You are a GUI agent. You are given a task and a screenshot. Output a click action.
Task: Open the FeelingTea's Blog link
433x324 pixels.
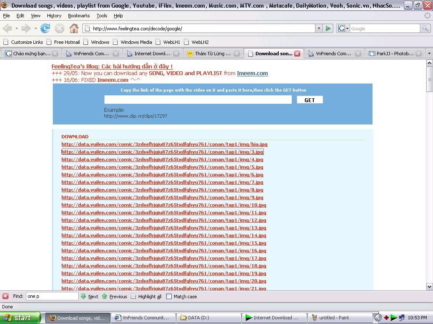pyautogui.click(x=112, y=66)
